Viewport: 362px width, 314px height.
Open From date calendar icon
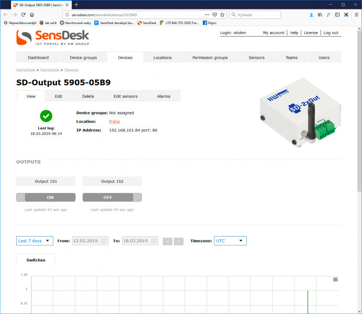(x=104, y=241)
